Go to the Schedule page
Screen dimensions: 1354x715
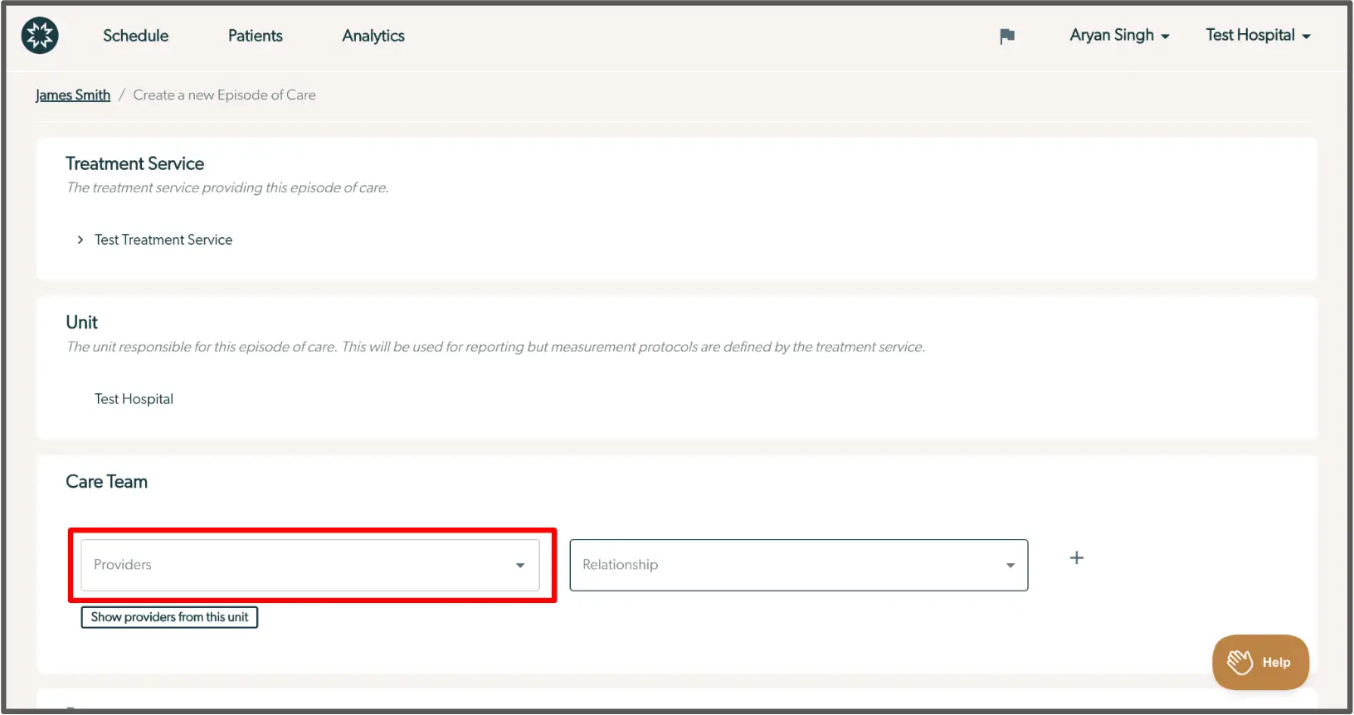tap(136, 36)
